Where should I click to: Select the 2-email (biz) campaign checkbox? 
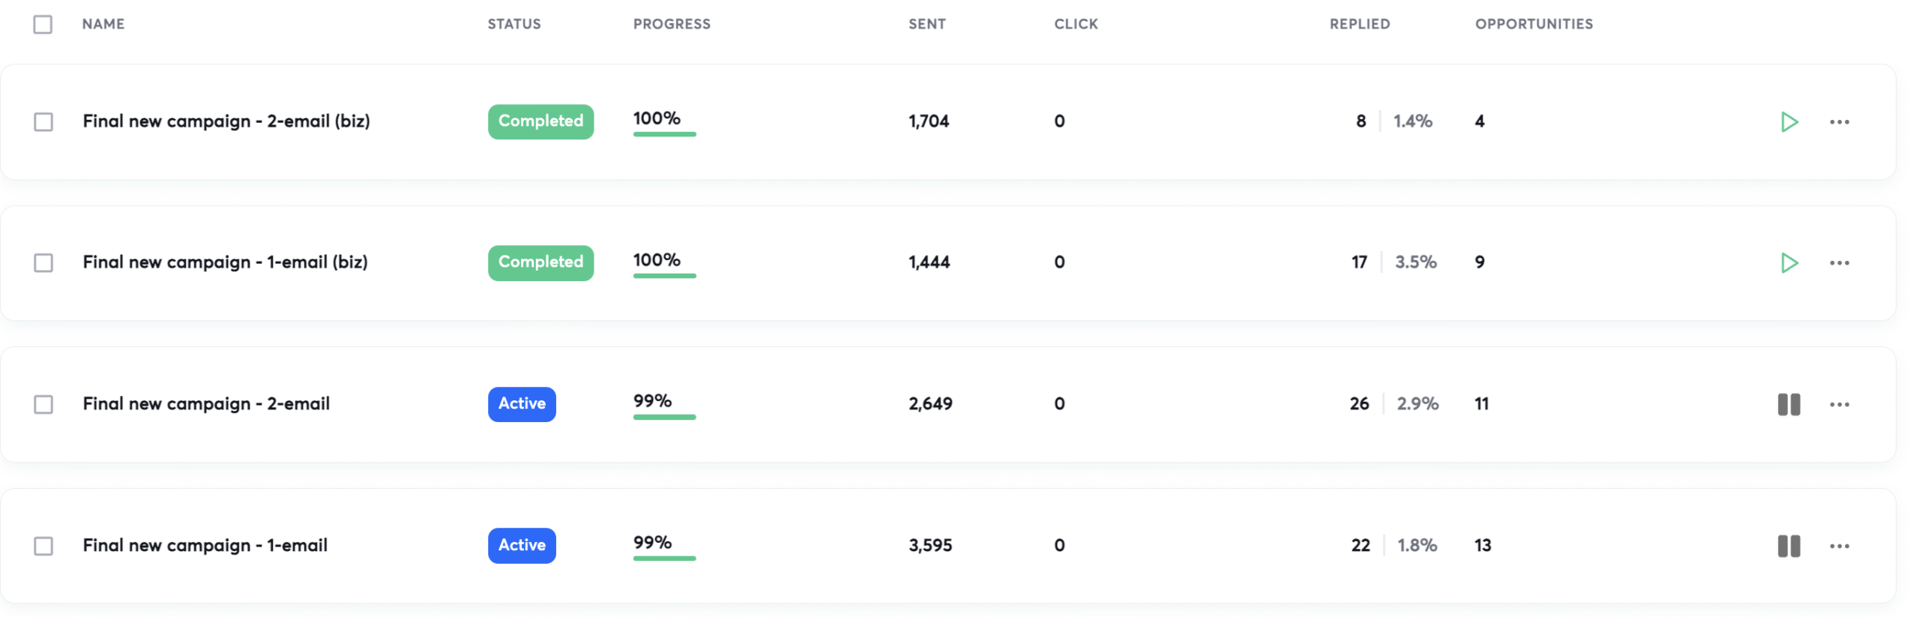coord(43,121)
